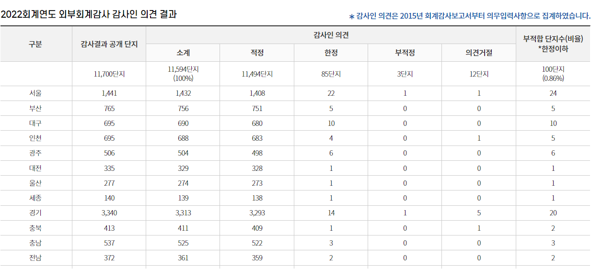Select the 전남 소계 value '361'
This screenshot has height=269, width=603.
click(183, 258)
